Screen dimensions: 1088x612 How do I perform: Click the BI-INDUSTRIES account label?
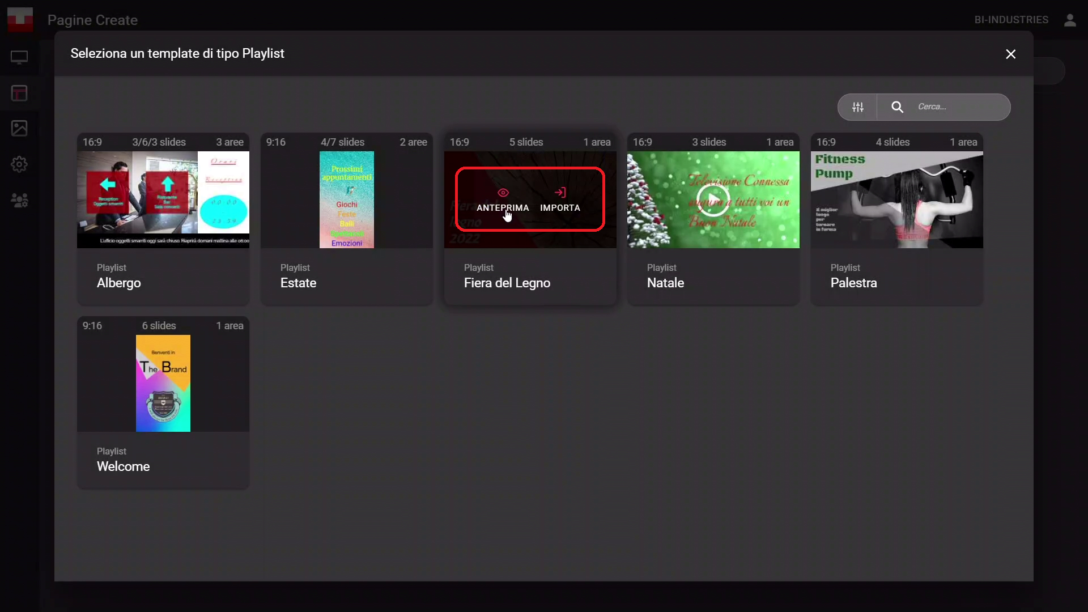[1011, 20]
